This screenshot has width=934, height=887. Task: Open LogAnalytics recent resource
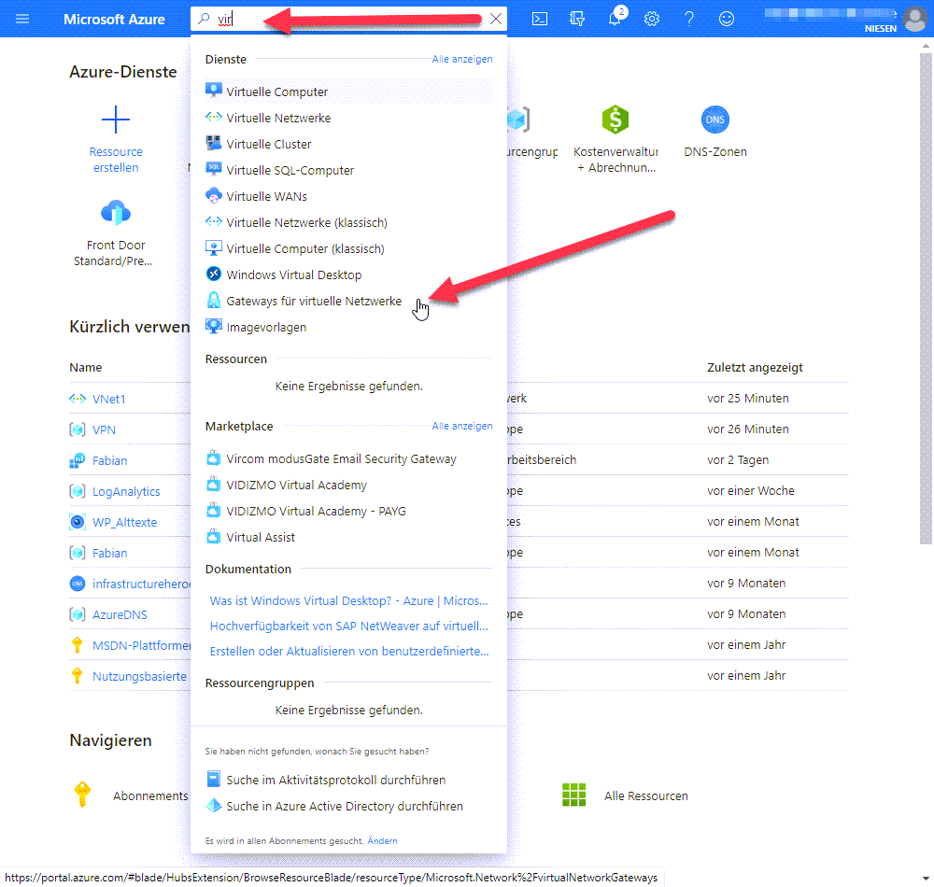(126, 492)
